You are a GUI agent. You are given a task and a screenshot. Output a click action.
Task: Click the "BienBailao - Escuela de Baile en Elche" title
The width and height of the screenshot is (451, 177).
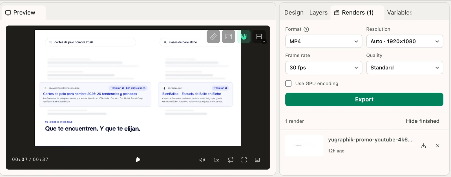pyautogui.click(x=192, y=94)
